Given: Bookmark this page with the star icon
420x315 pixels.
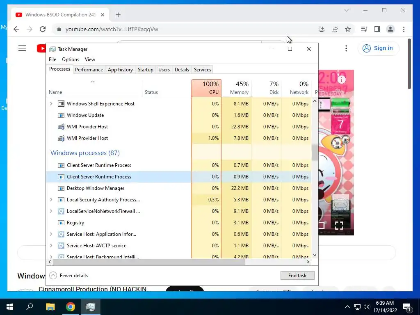Looking at the screenshot, I should click(348, 29).
